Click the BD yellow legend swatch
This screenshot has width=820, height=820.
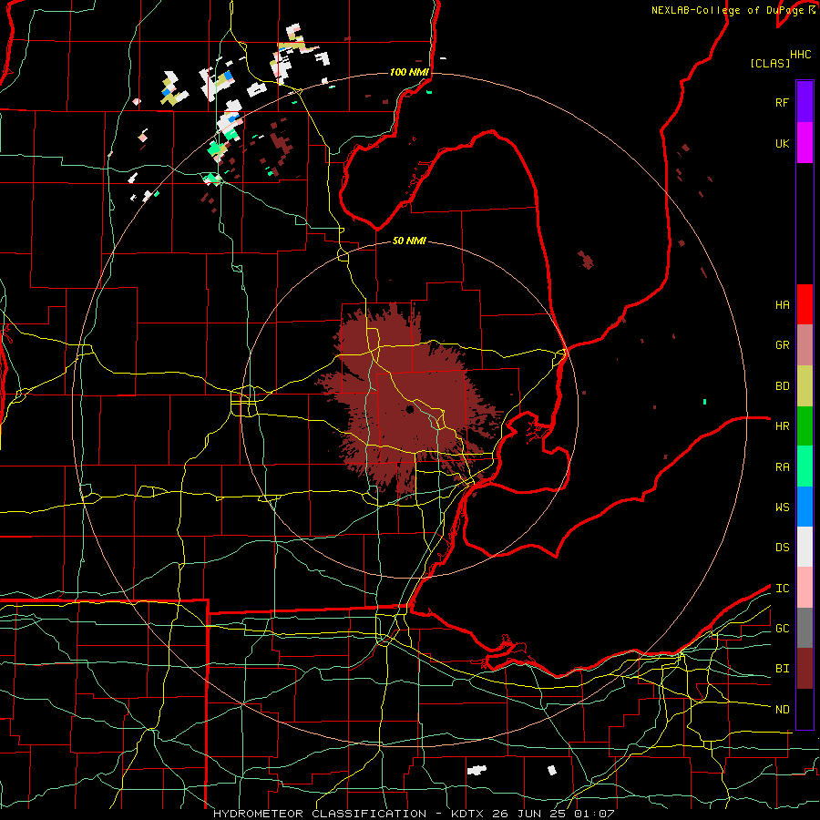[805, 386]
